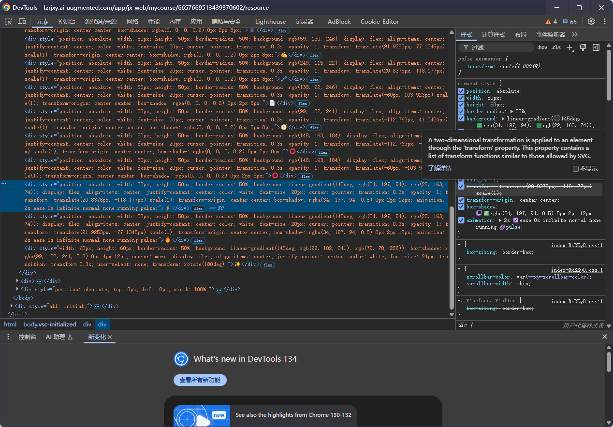Toggle the rendering emulation paintbrush icon
This screenshot has width=613, height=427.
pos(583,47)
